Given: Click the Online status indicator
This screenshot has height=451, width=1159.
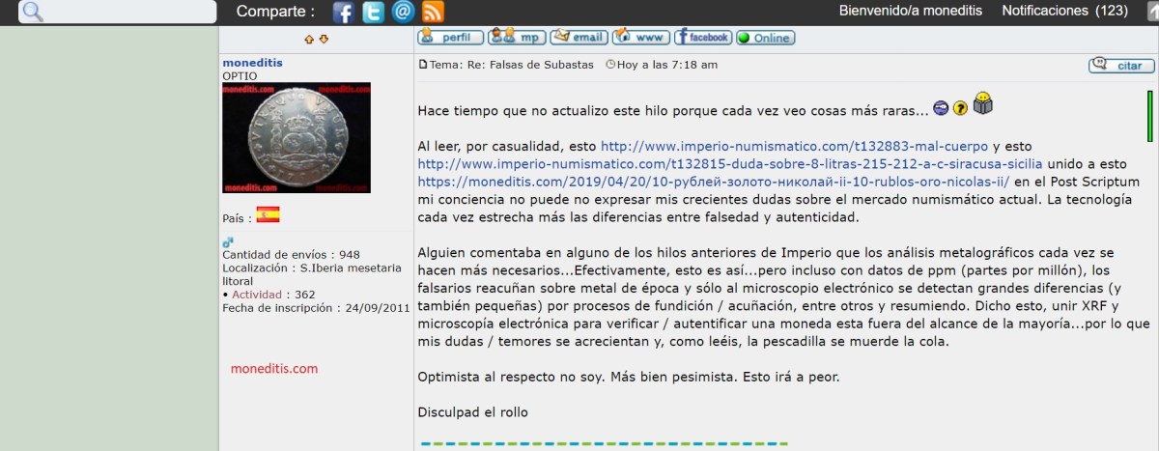Looking at the screenshot, I should pyautogui.click(x=765, y=39).
